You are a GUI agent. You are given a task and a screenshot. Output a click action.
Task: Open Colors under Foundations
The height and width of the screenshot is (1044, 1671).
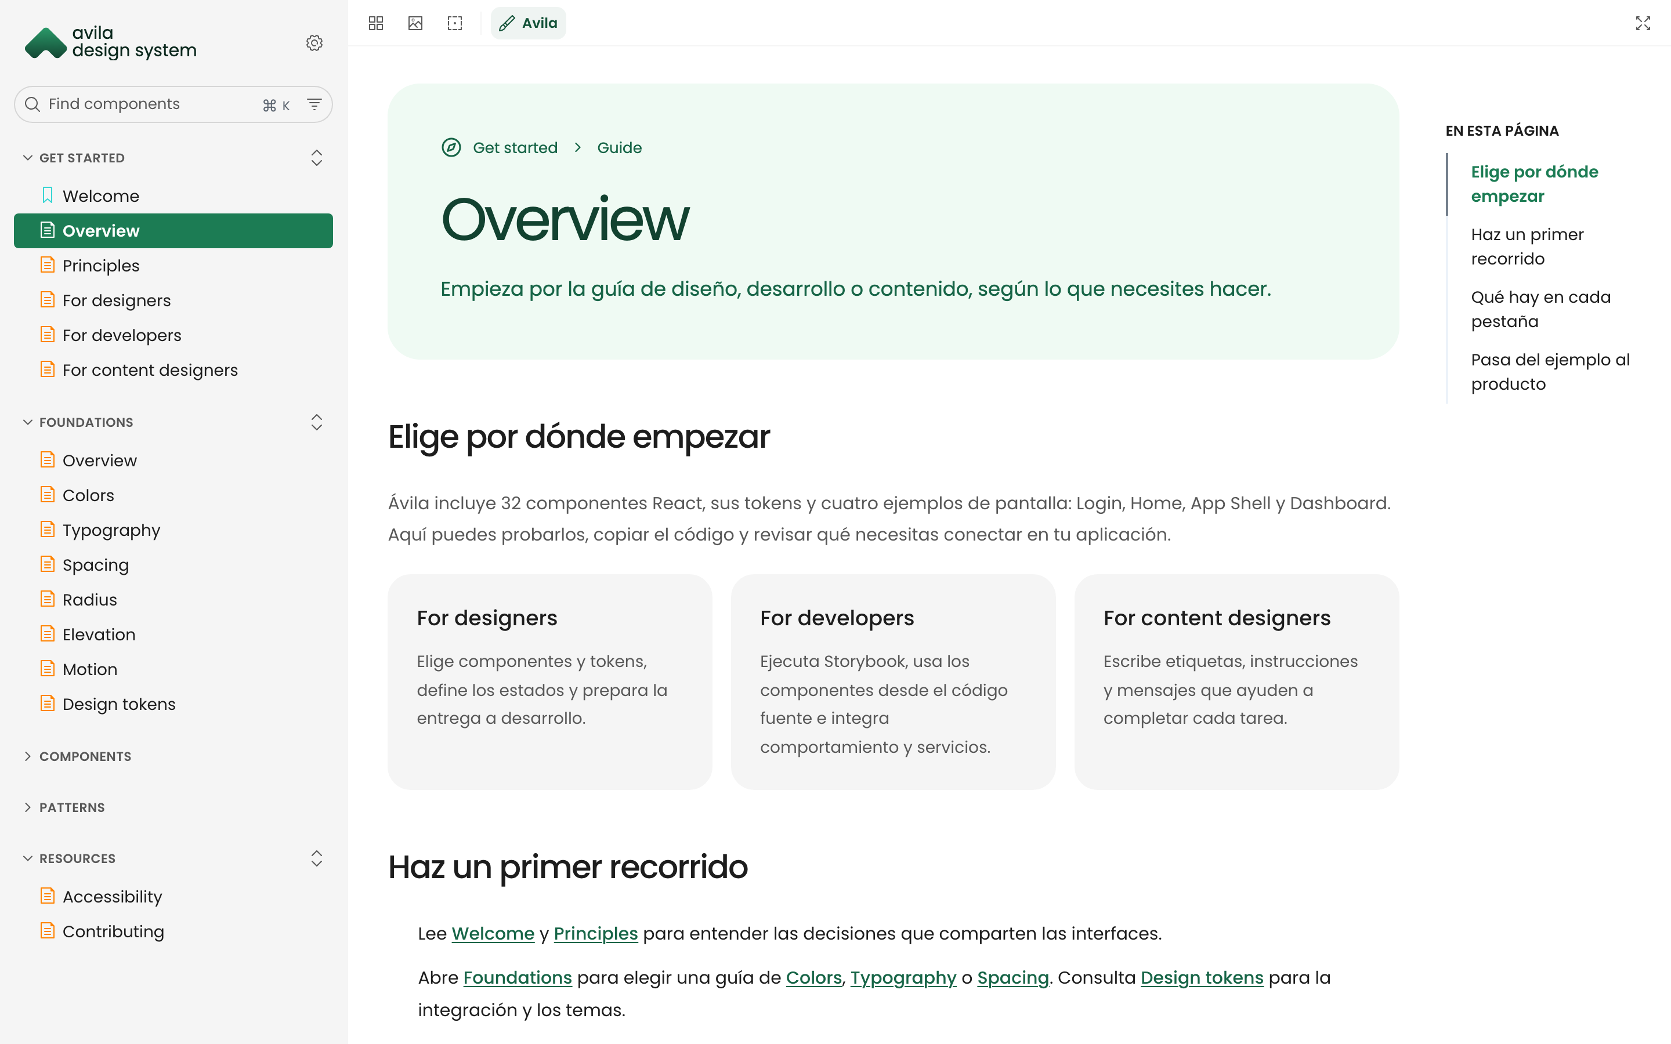click(173, 495)
